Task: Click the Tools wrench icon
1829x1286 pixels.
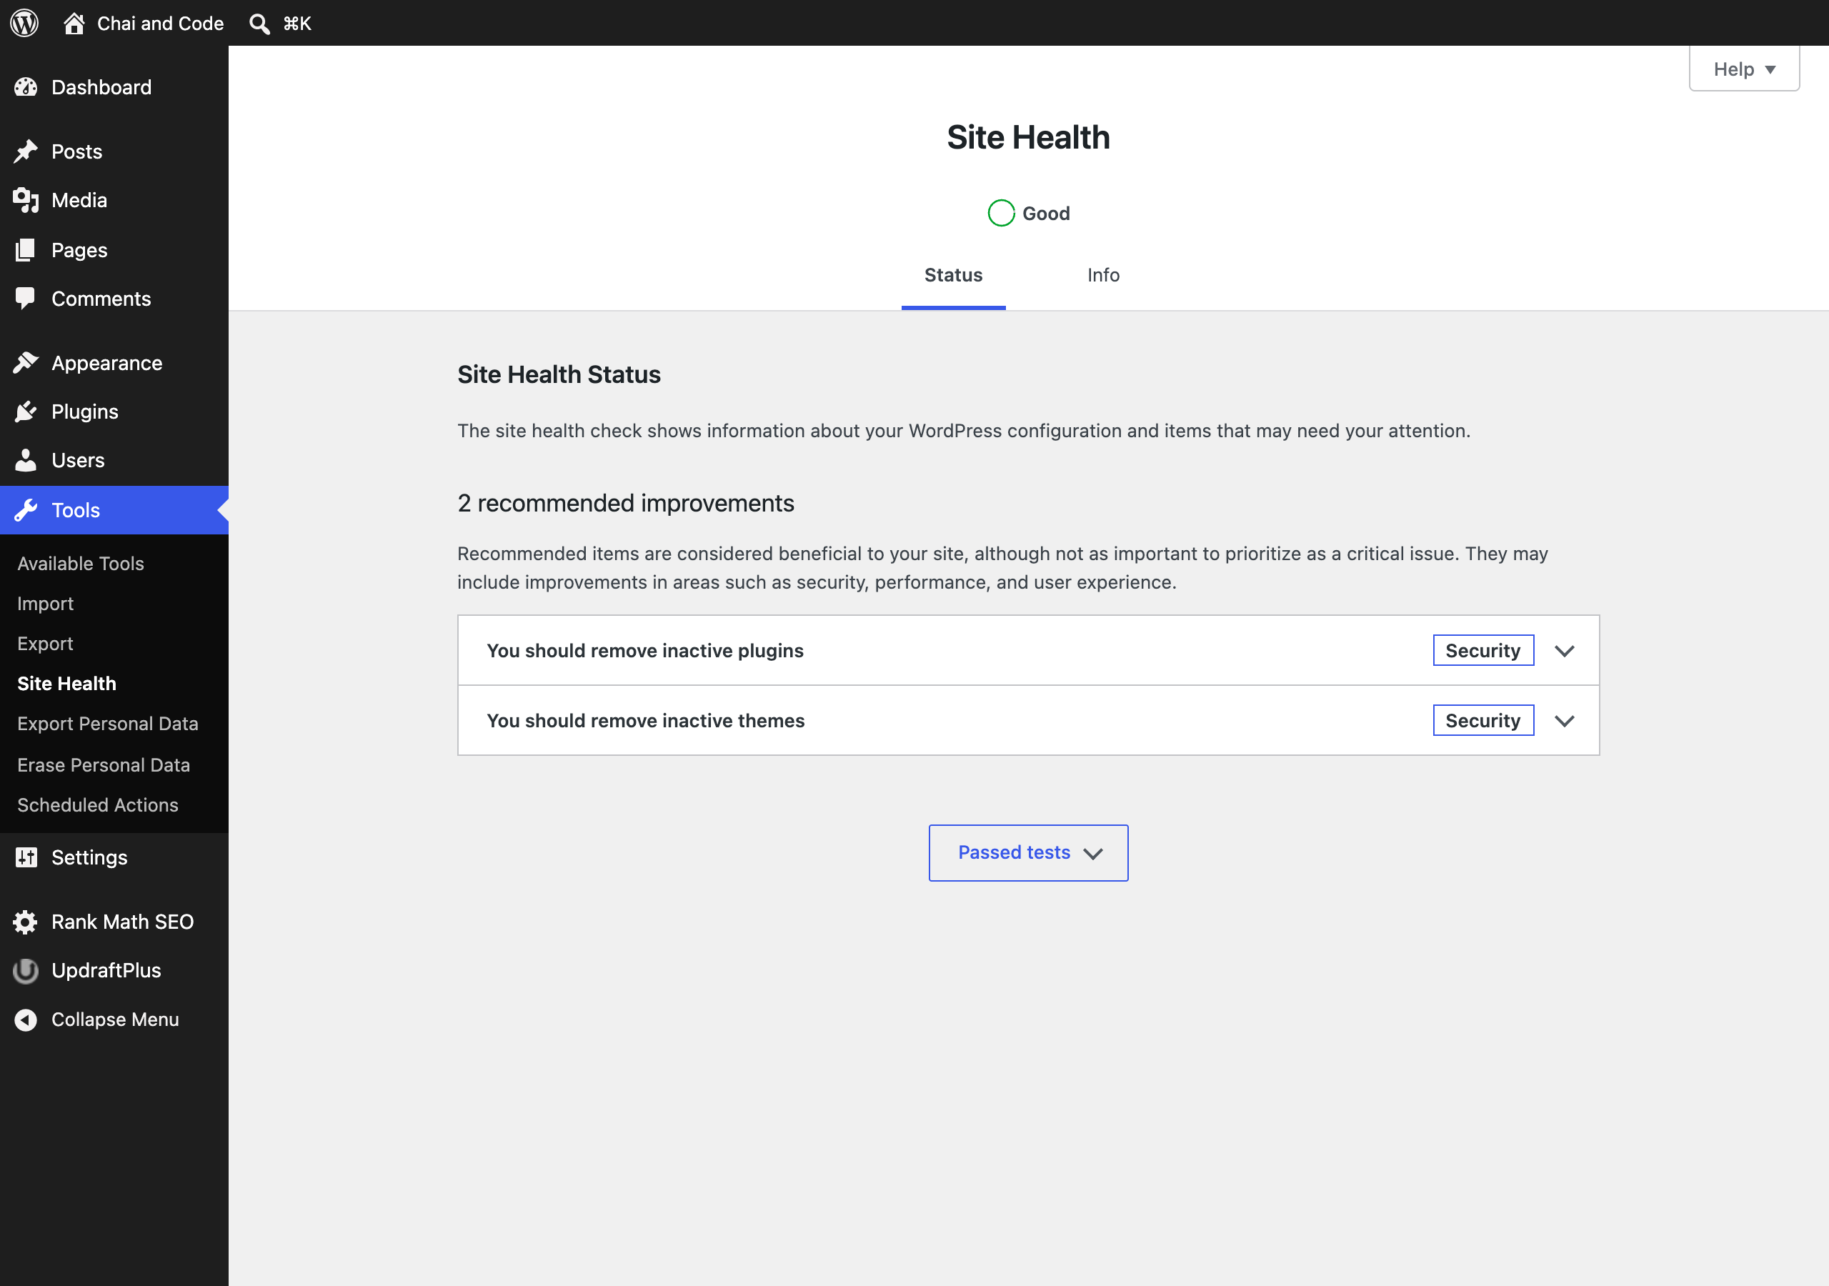Action: pyautogui.click(x=26, y=510)
